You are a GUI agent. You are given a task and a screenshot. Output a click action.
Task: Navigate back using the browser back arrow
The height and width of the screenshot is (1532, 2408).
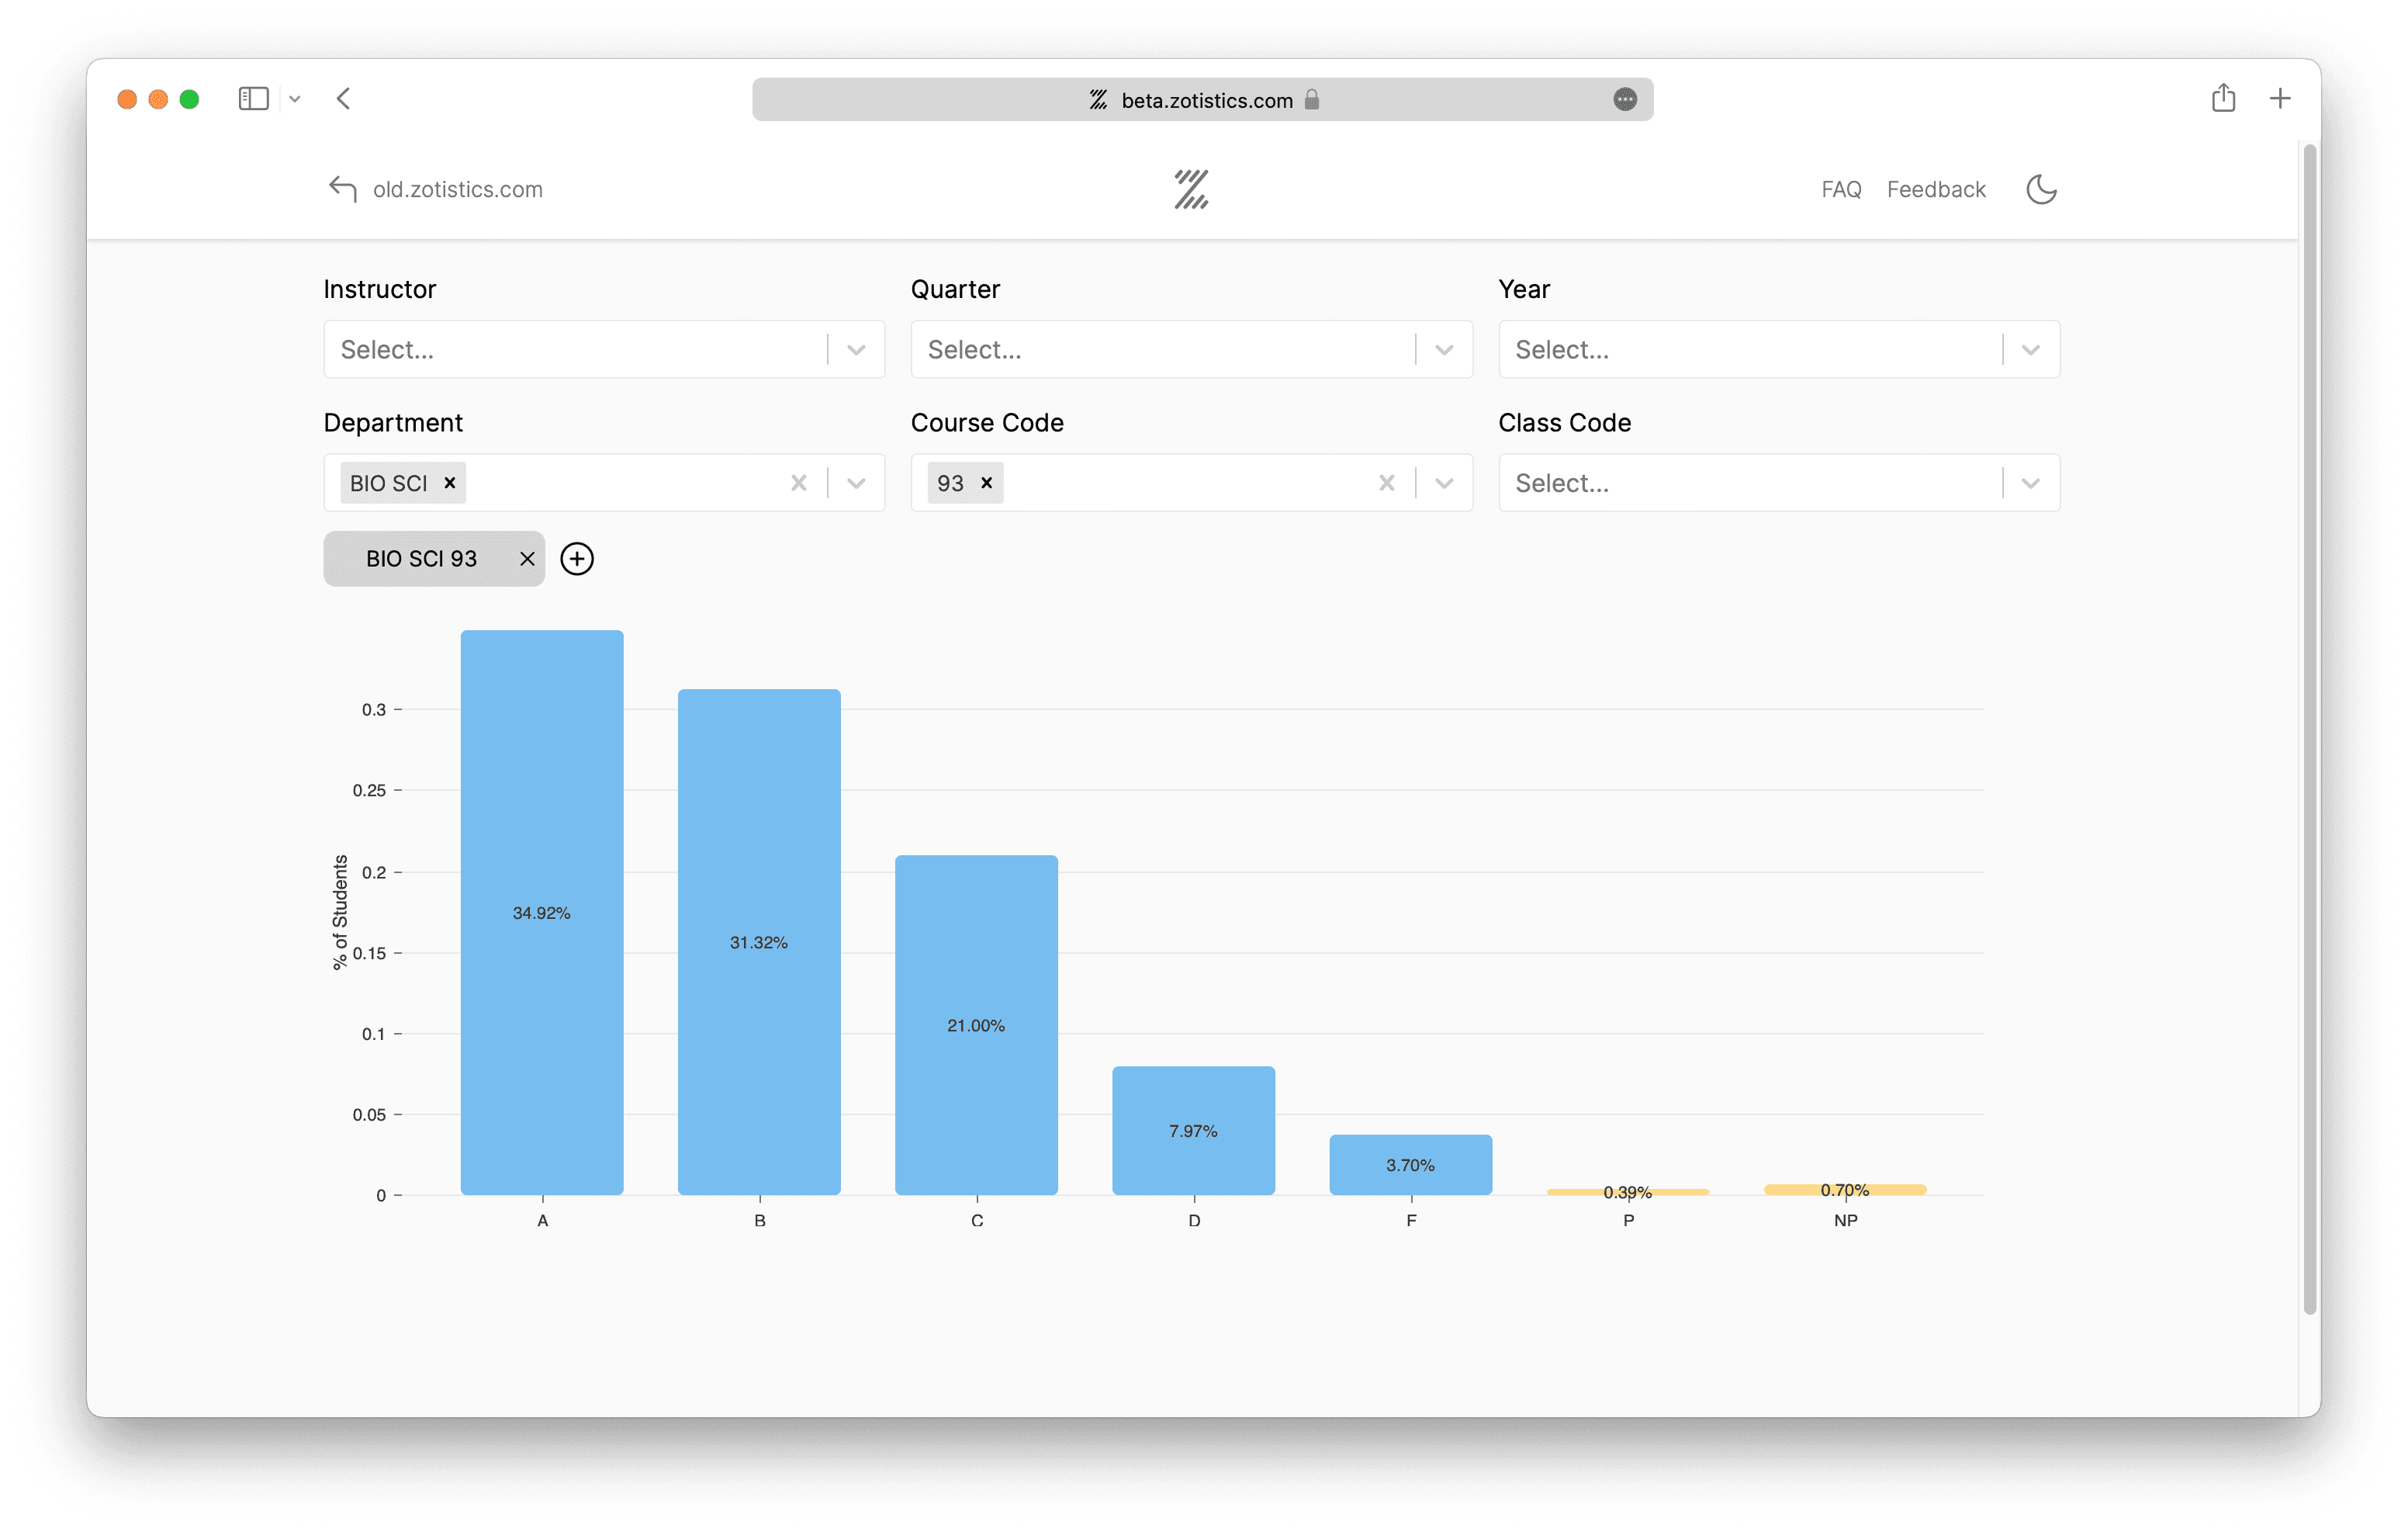coord(343,98)
